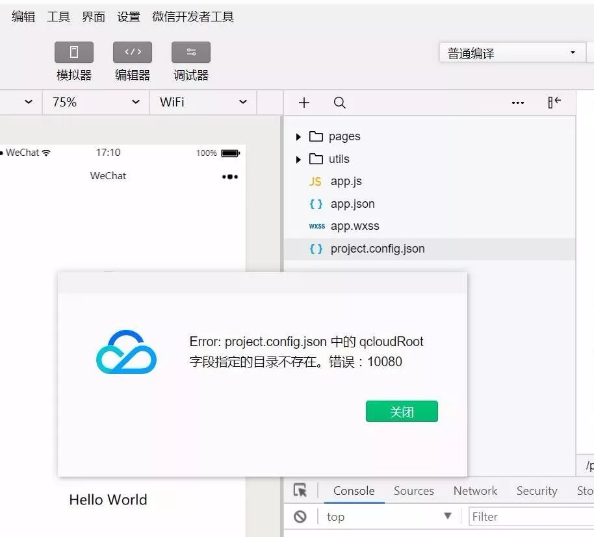Open the 设置 menu
The image size is (594, 537).
pos(129,17)
